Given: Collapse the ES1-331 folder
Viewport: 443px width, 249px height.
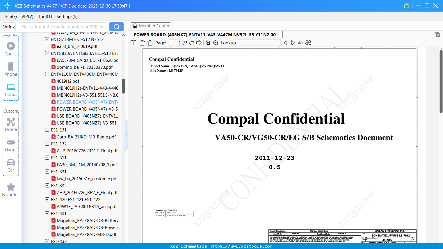Looking at the screenshot, I should [47, 172].
